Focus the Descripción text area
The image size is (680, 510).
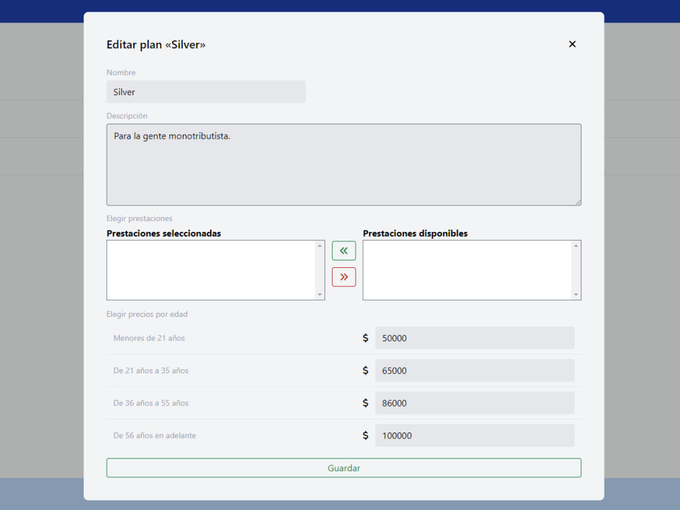click(344, 165)
